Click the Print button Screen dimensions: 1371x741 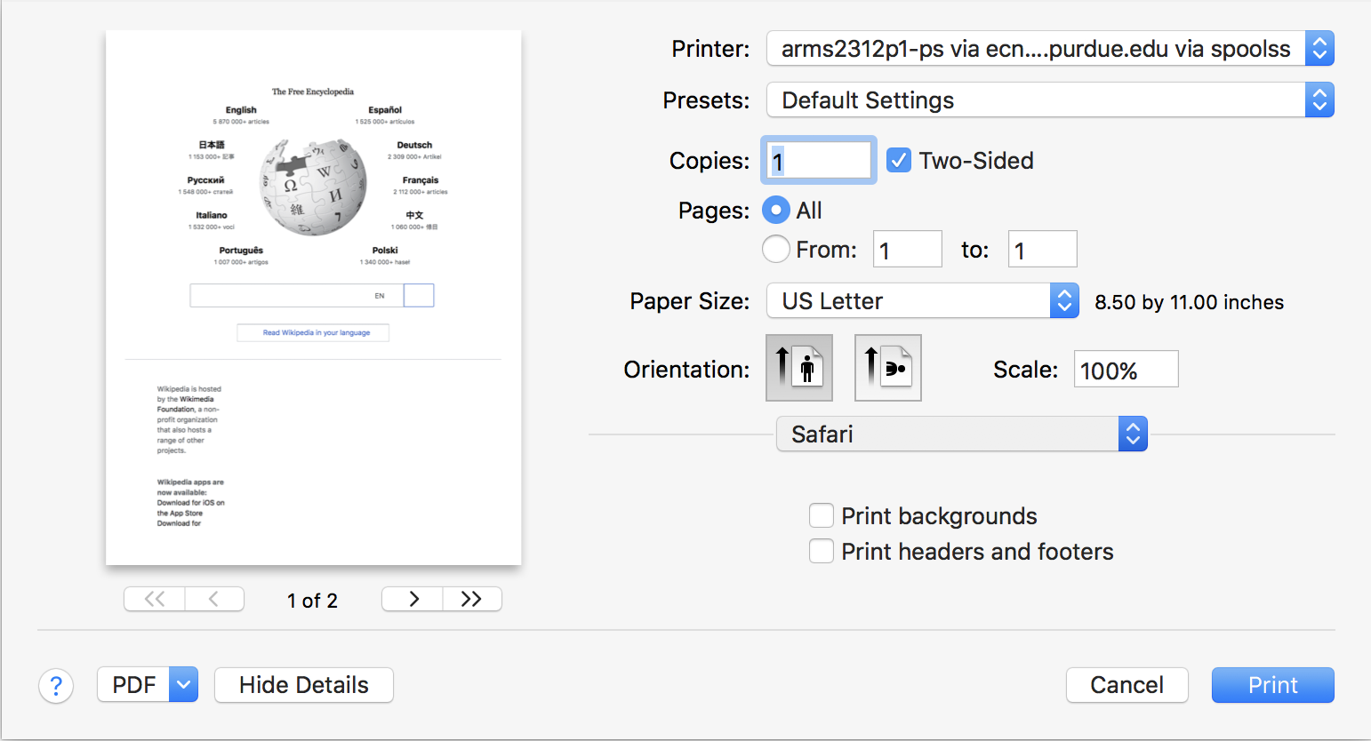point(1272,685)
